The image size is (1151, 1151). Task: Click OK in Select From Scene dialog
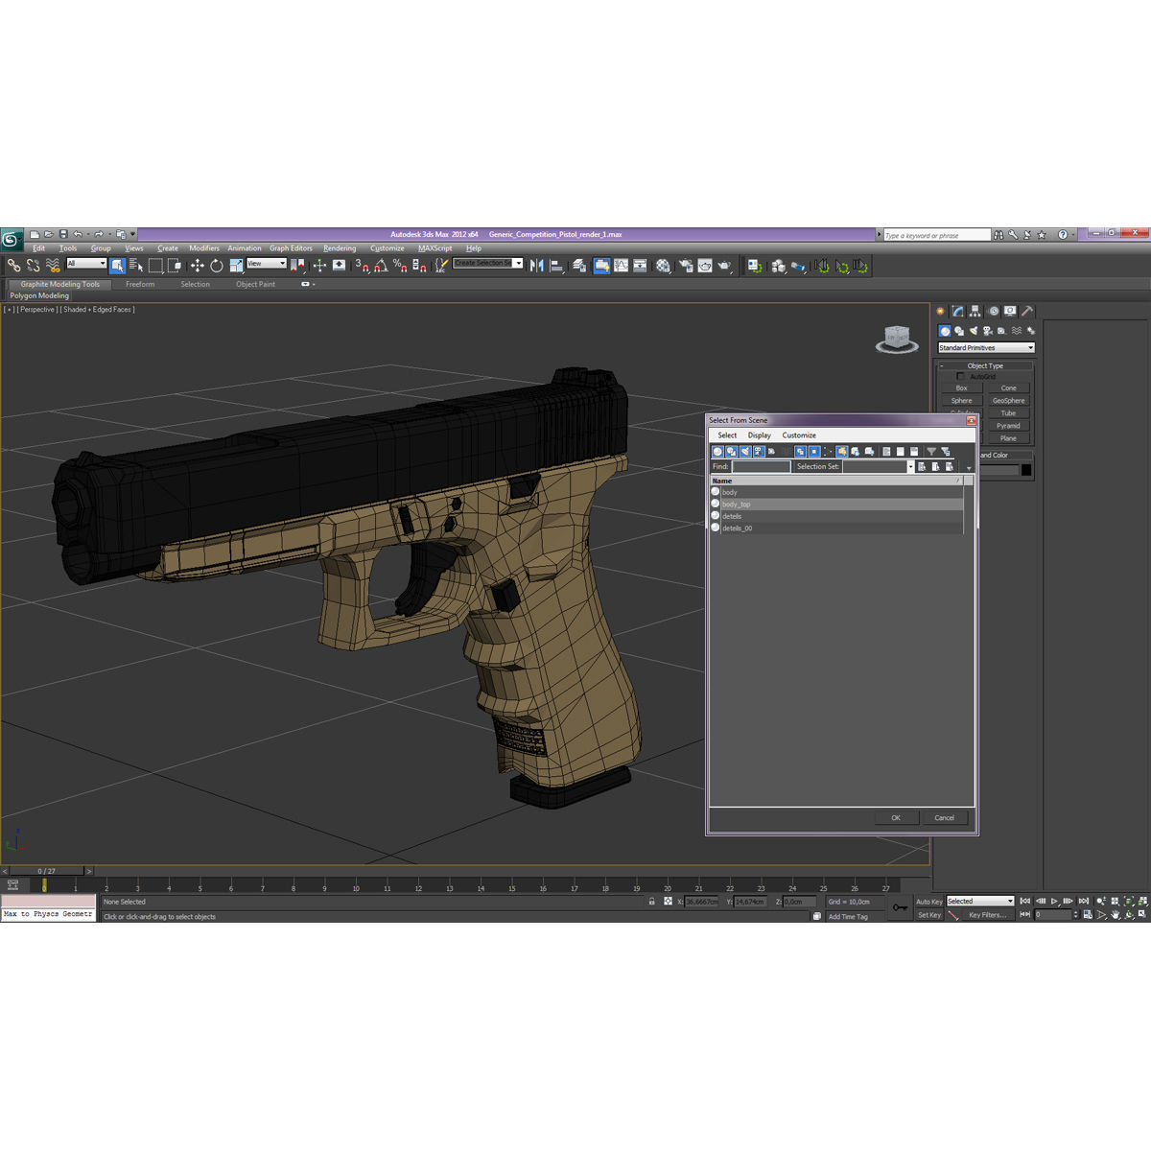(896, 818)
